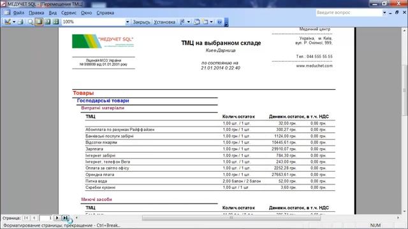
Task: Click the 'Скребки кухонні' row
Action: (x=210, y=188)
